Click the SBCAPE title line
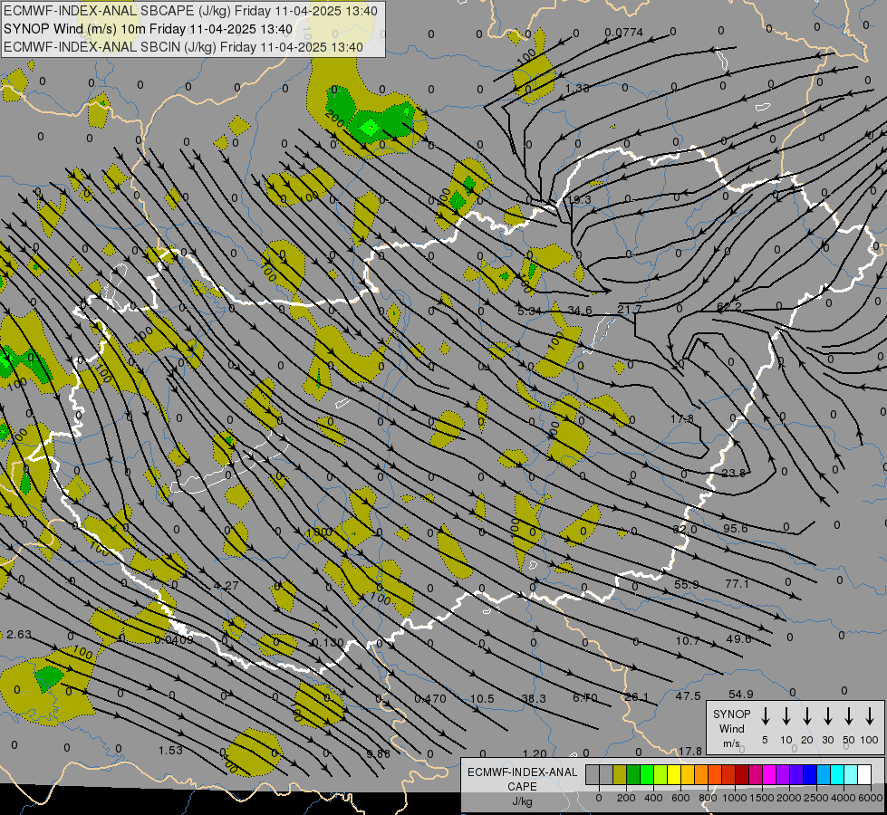 tap(190, 11)
